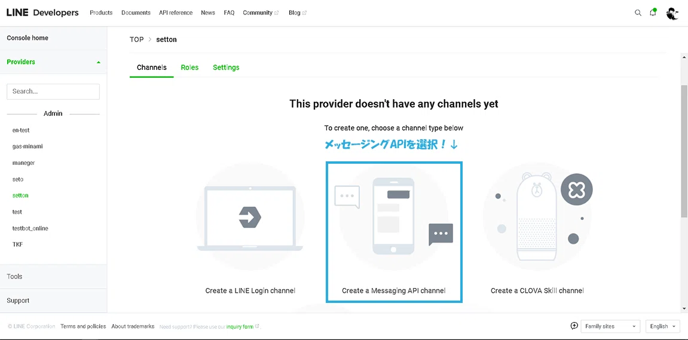
Task: Click the Admin group label
Action: pos(53,114)
